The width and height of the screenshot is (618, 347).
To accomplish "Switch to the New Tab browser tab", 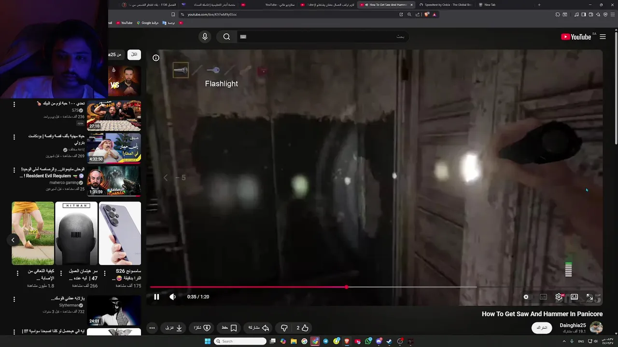I will point(490,5).
